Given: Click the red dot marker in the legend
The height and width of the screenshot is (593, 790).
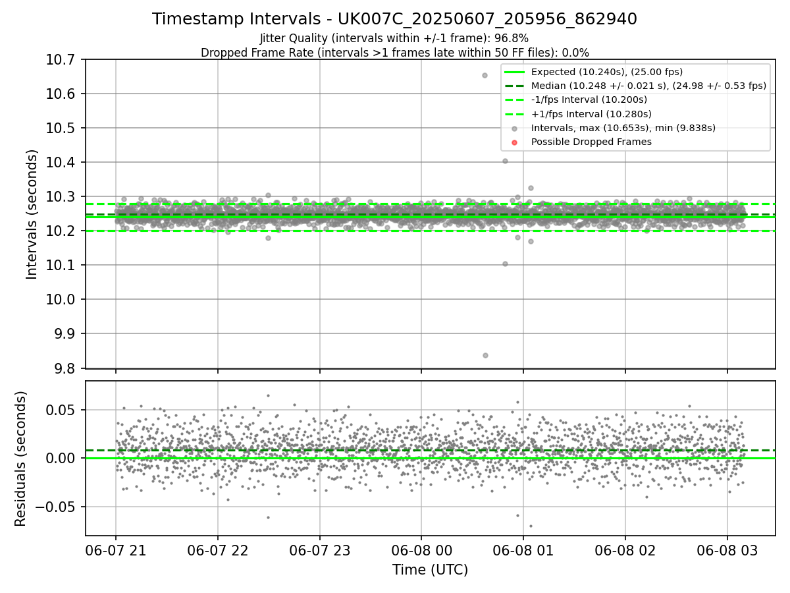Looking at the screenshot, I should (514, 142).
